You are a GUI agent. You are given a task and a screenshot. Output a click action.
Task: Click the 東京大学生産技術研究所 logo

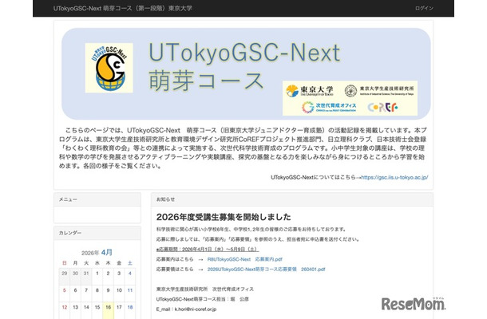click(379, 91)
